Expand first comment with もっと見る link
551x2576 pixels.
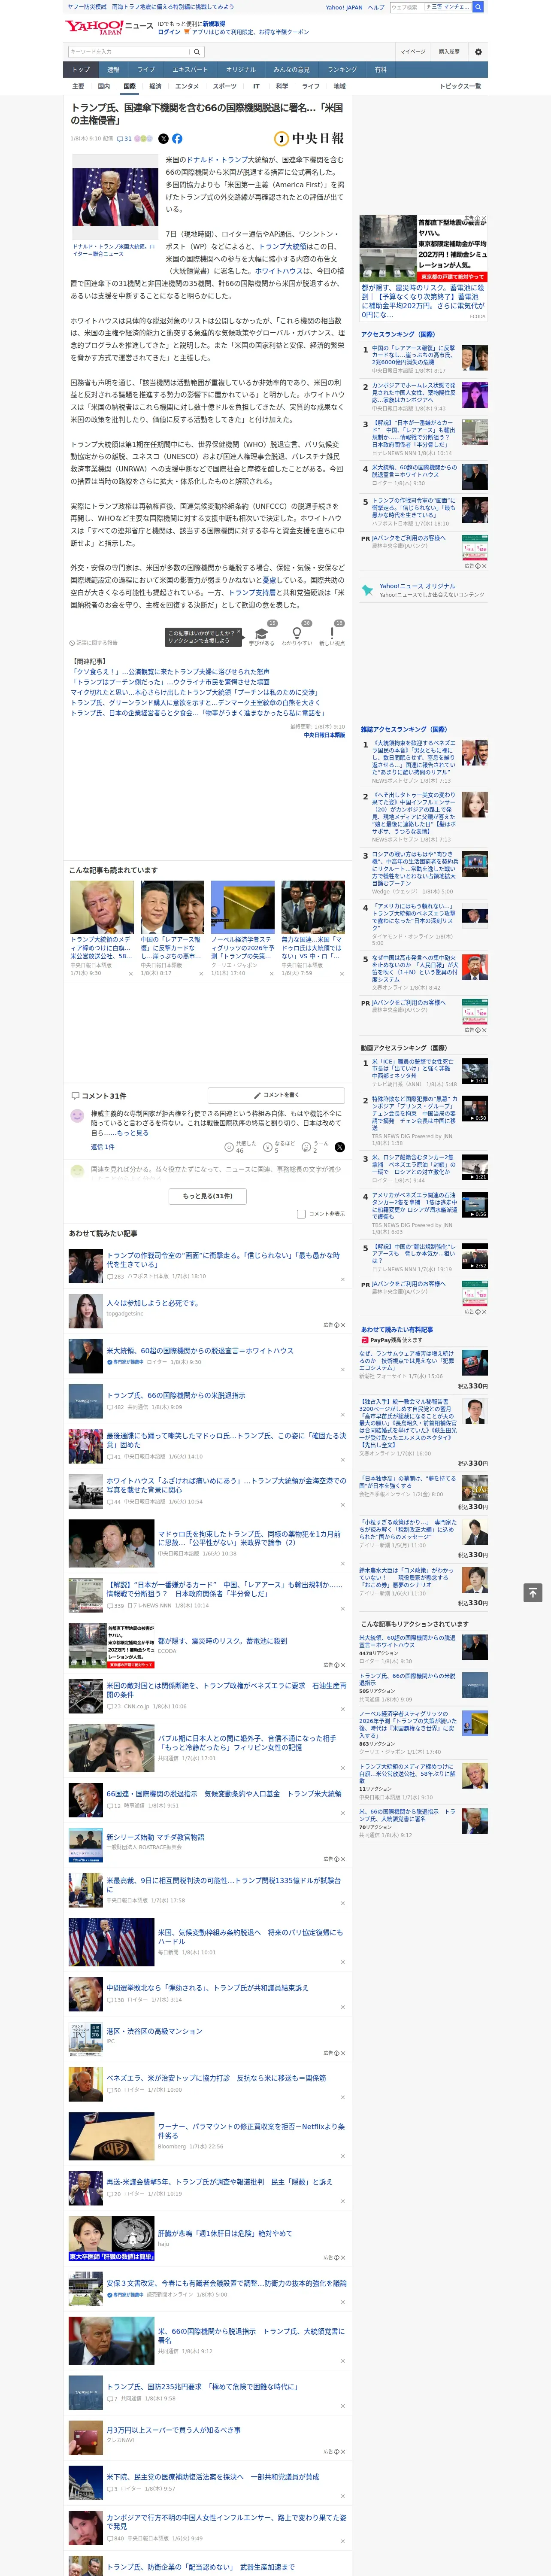pyautogui.click(x=133, y=1133)
